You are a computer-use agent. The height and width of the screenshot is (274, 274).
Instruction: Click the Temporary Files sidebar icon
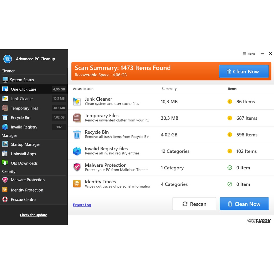(5, 108)
